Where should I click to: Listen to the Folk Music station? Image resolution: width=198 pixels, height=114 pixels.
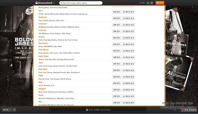click(128, 51)
